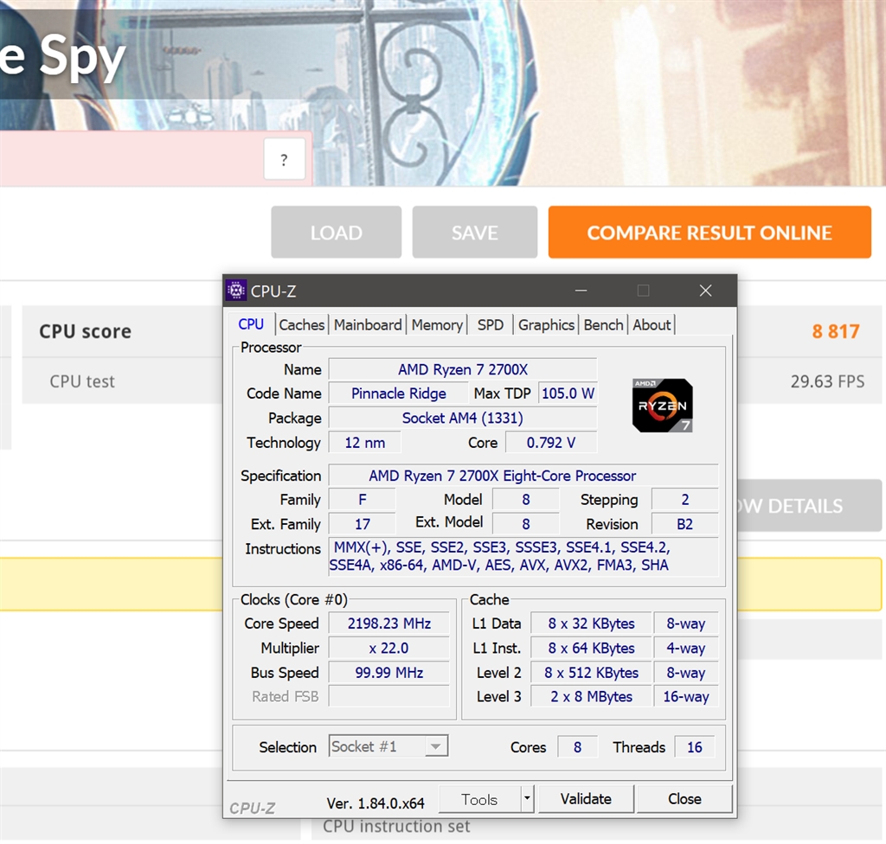886x844 pixels.
Task: Switch to the Memory tab
Action: [437, 325]
